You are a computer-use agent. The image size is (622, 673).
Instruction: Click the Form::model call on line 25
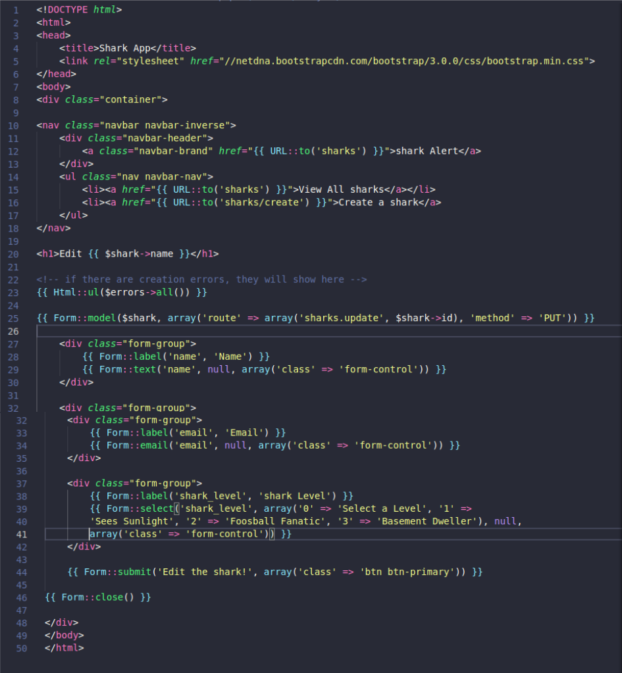tap(316, 318)
